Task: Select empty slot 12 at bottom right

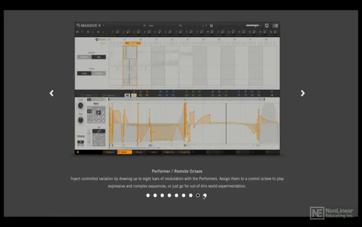Action: click(x=272, y=152)
